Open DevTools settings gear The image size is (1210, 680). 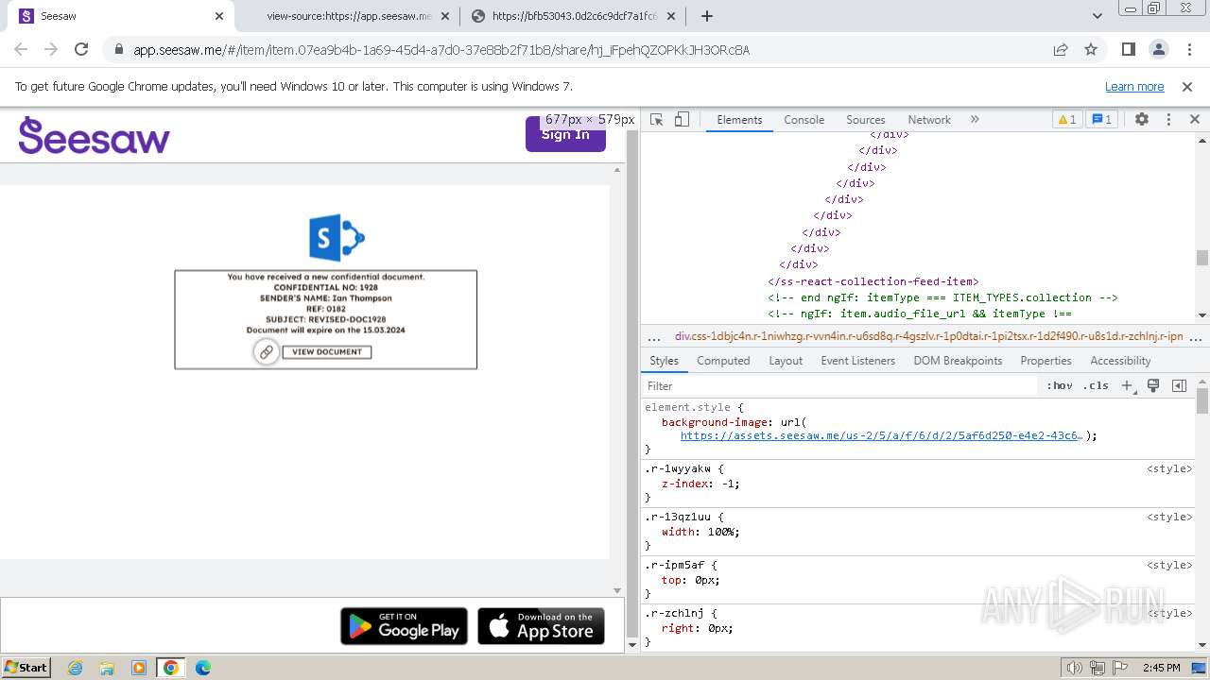click(x=1142, y=120)
